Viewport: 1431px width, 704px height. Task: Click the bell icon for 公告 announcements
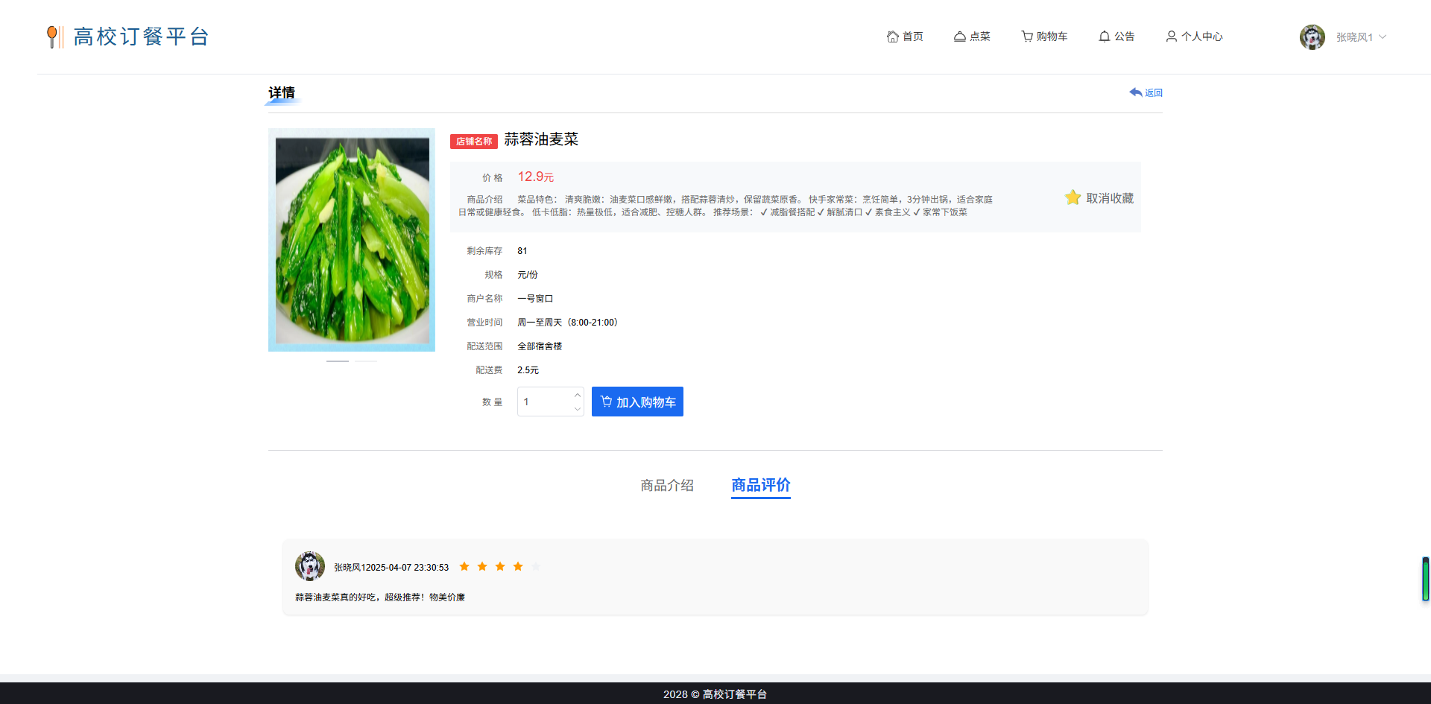coord(1104,36)
